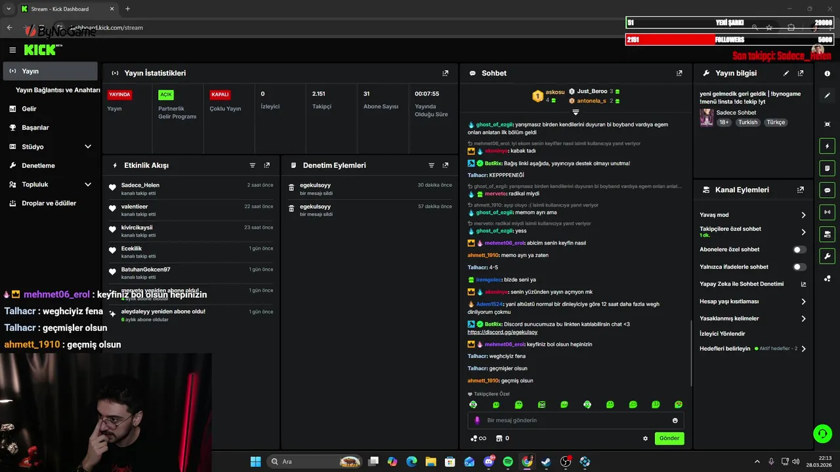Click Sadece Sohbet category thumbnail
This screenshot has height=472, width=840.
(x=707, y=117)
